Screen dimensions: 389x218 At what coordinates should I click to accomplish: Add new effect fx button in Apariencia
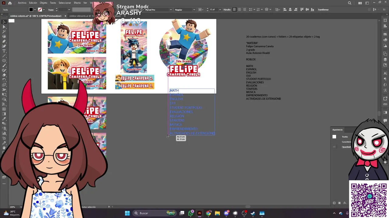click(345, 203)
